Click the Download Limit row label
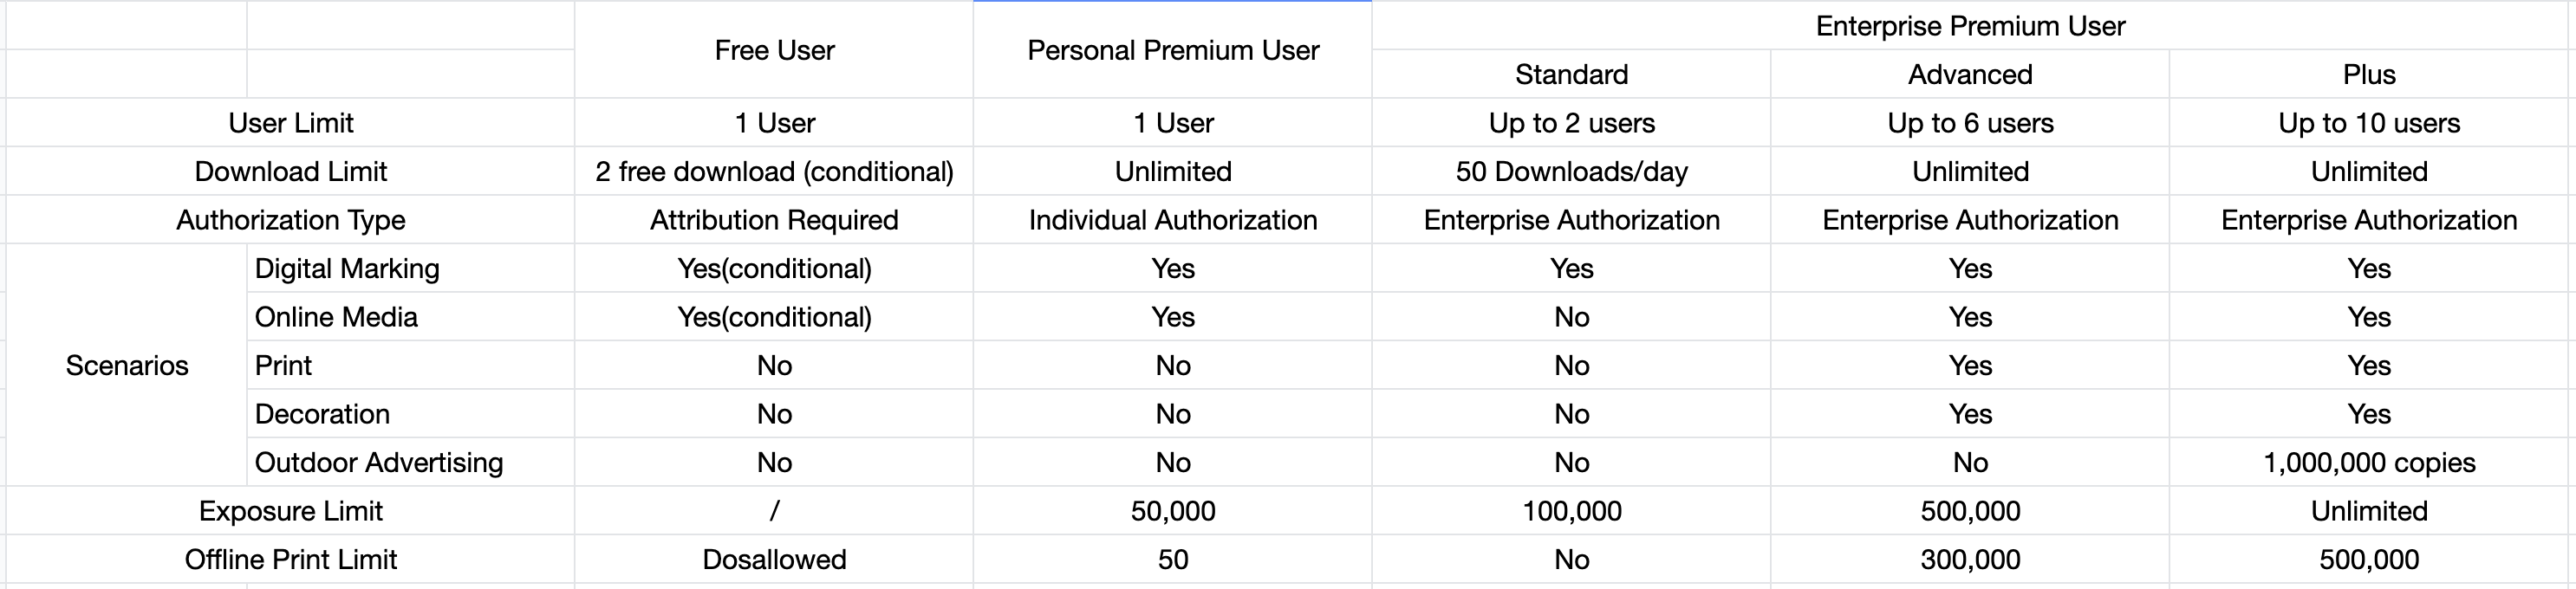This screenshot has height=589, width=2576. tap(290, 171)
